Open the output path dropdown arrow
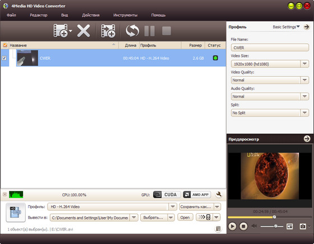 tap(134, 218)
